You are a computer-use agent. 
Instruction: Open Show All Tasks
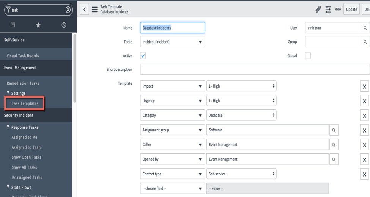tap(24, 167)
